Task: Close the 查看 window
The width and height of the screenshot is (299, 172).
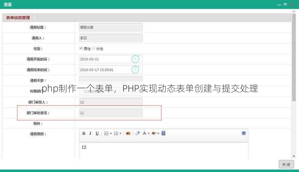Action: (x=292, y=4)
